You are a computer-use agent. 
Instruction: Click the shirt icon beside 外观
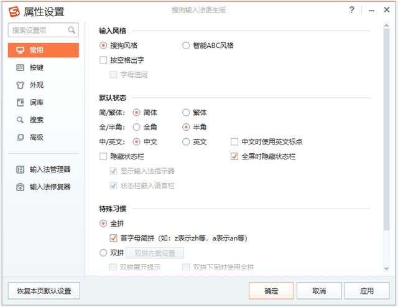coord(20,85)
